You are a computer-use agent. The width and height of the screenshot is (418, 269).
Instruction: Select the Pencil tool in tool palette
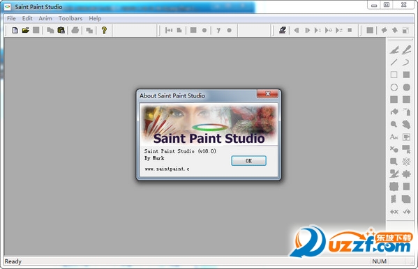tap(394, 49)
